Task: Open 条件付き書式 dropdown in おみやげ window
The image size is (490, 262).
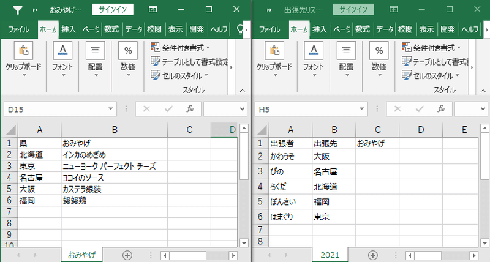Action: point(180,48)
